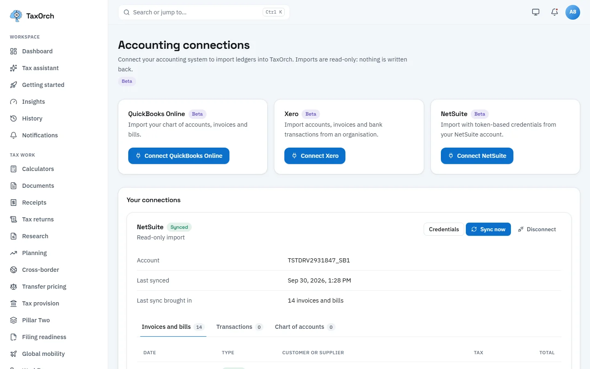
Task: Focus the Search or jump to field
Action: click(x=204, y=12)
